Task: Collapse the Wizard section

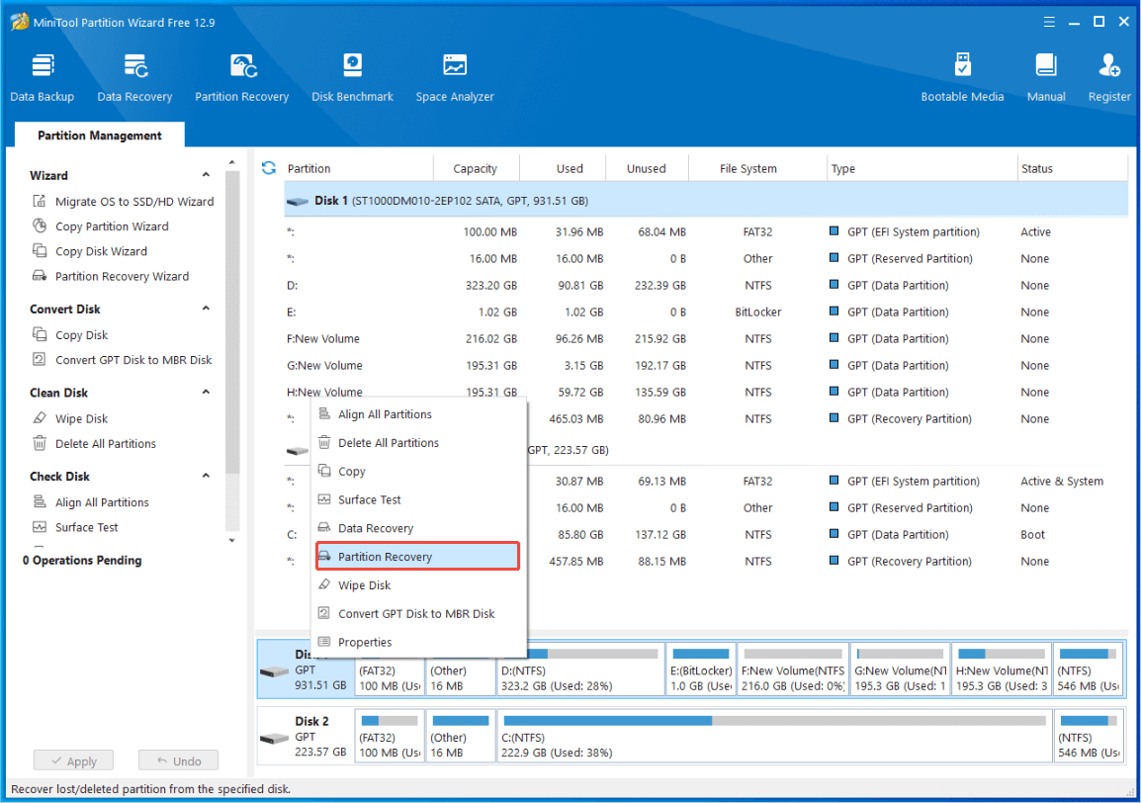Action: click(x=206, y=175)
